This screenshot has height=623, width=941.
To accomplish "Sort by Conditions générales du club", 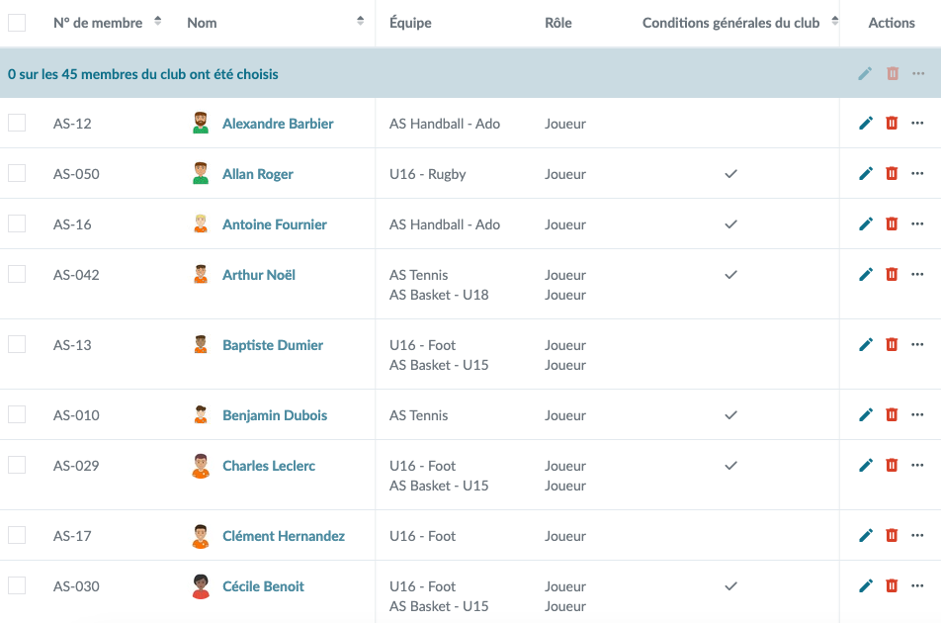I will pos(834,23).
